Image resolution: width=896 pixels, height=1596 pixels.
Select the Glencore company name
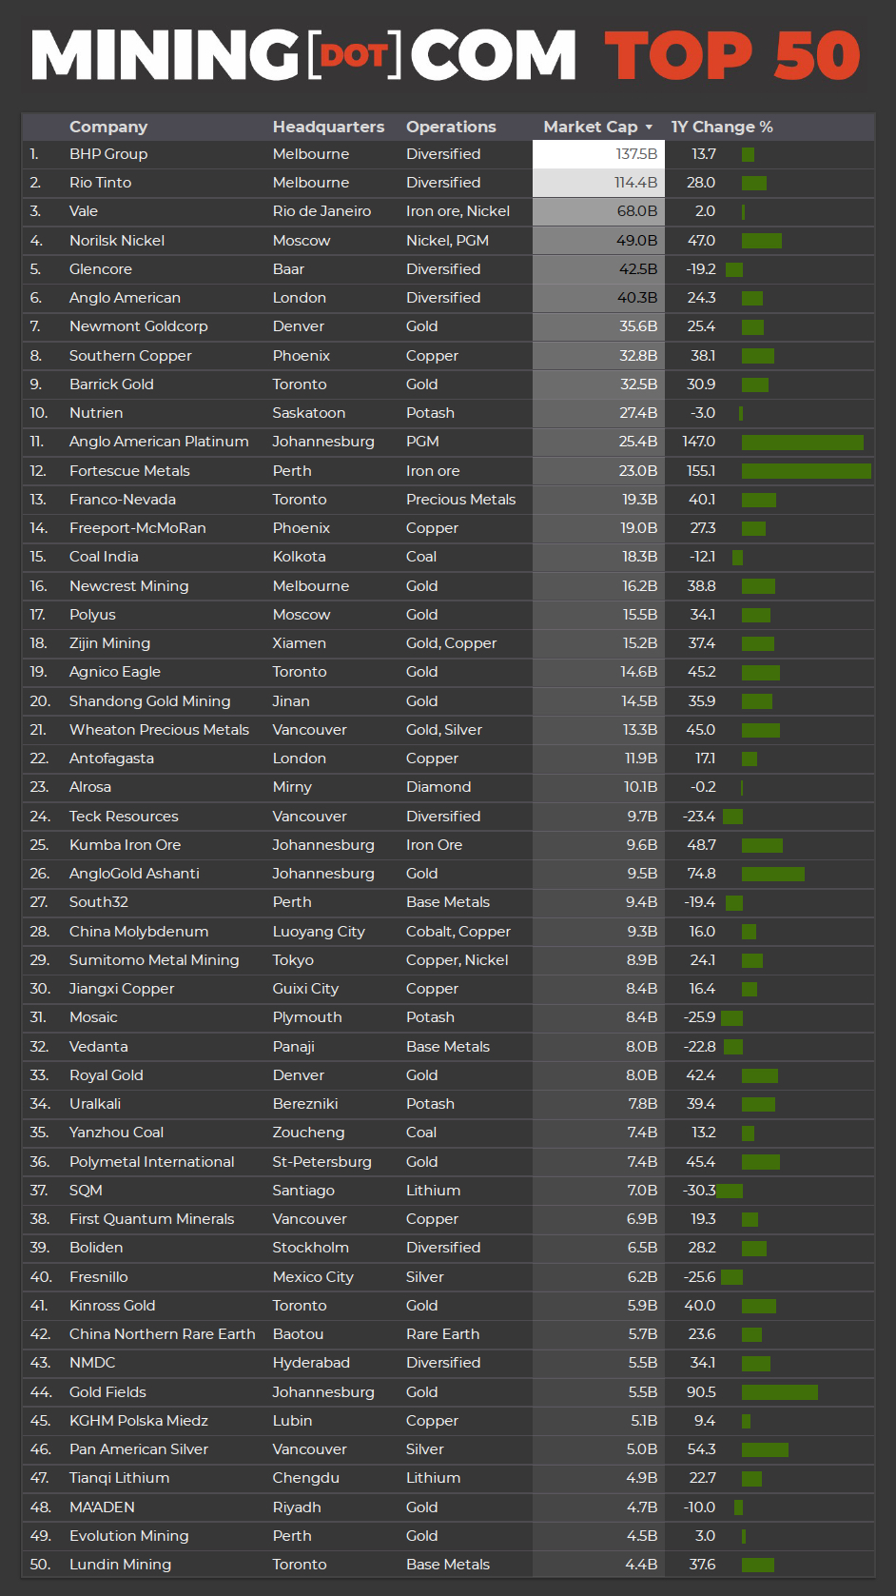coord(101,269)
